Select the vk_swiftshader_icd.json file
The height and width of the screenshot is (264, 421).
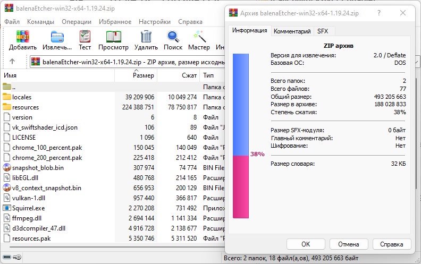(45, 127)
